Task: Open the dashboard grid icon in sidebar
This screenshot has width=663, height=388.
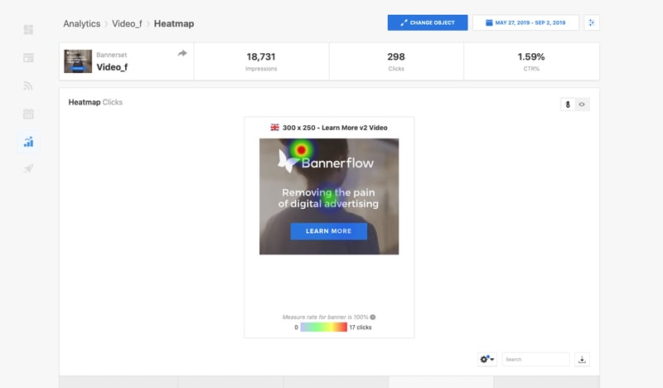Action: (28, 30)
